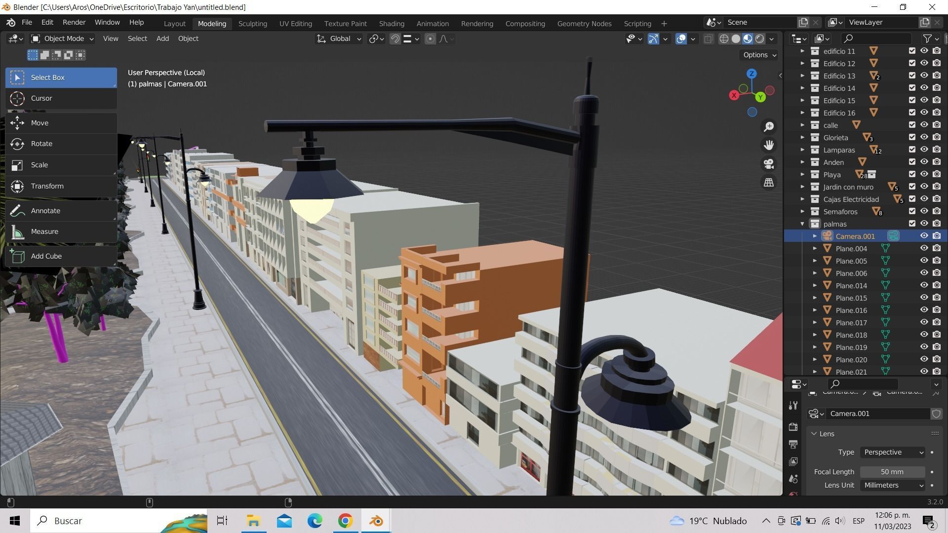Screen dimensions: 948x533
Task: Click the Camera.001 data name field
Action: 878,414
